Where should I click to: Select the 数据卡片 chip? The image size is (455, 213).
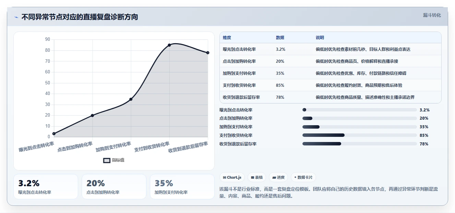point(303,177)
